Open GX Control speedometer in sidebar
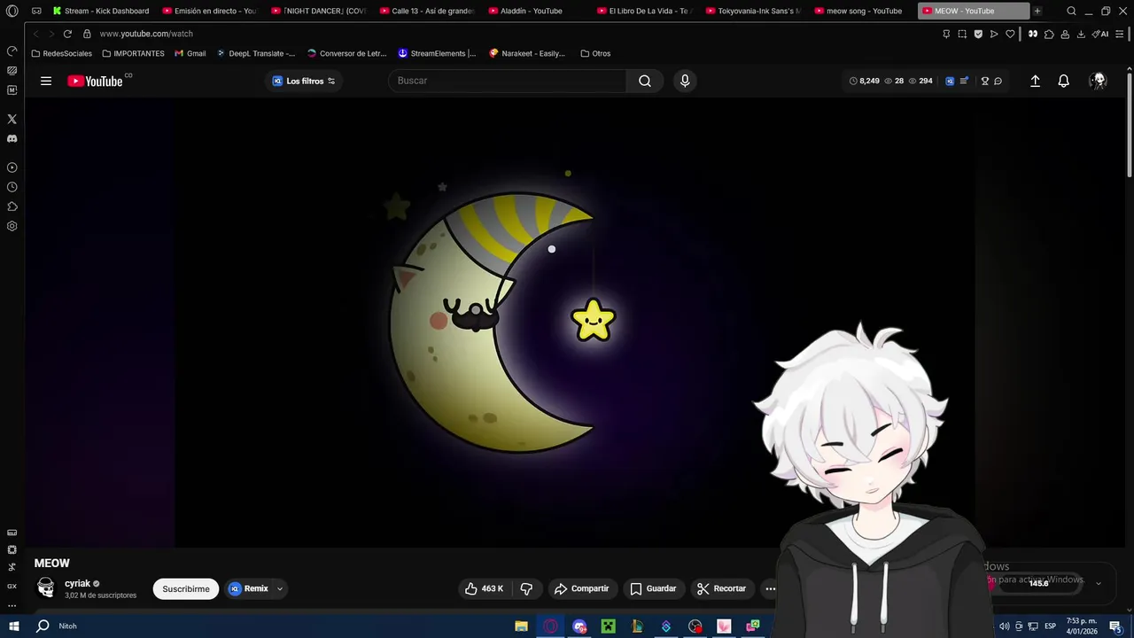 click(x=12, y=51)
